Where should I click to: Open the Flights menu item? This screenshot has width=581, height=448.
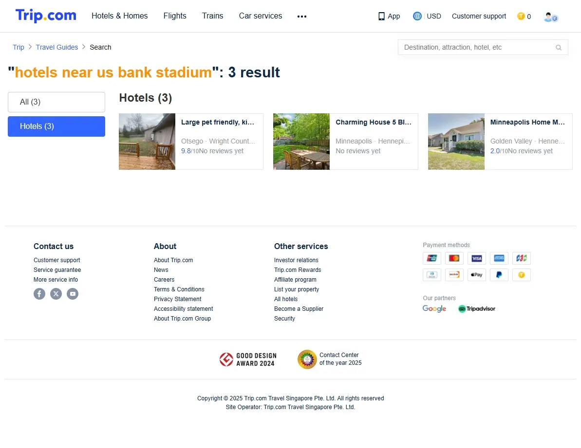coord(174,16)
